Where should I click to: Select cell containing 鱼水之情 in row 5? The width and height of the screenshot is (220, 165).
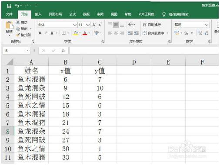click(x=31, y=105)
